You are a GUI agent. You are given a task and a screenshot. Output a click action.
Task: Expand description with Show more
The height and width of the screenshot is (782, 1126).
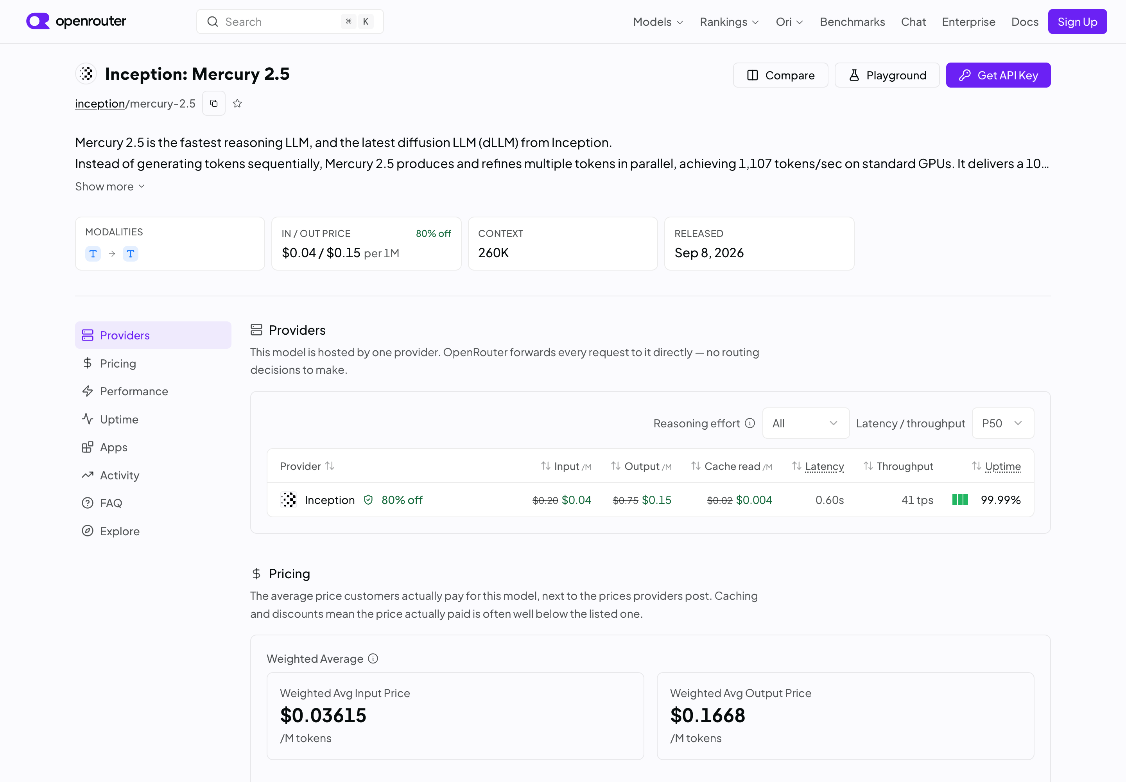[110, 187]
